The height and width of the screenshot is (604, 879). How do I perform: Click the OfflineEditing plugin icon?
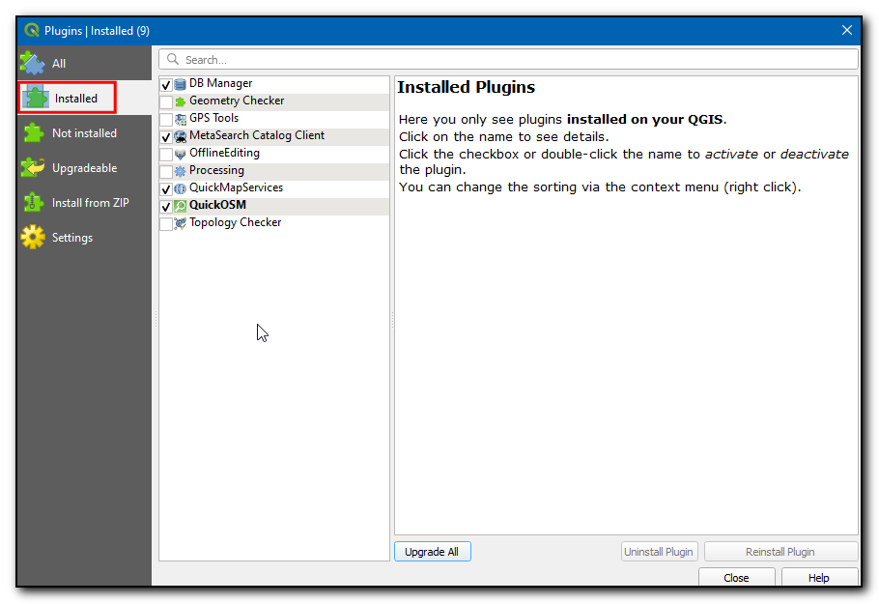(x=181, y=154)
